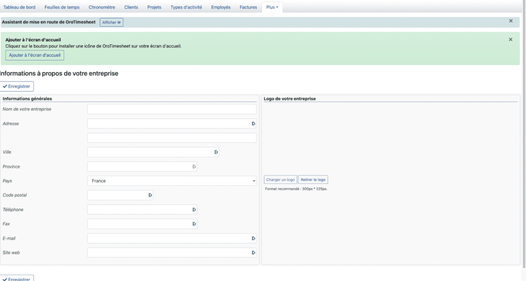Open the Pays country dropdown
Screen dimensions: 526x281
(x=172, y=181)
